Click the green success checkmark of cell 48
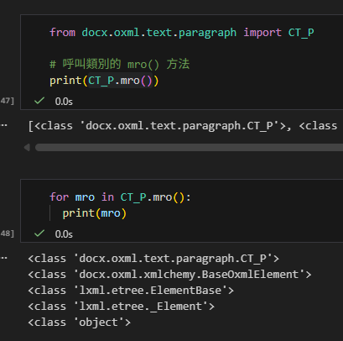 pyautogui.click(x=39, y=233)
